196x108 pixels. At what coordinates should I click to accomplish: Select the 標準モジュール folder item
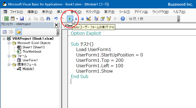[x=27, y=65]
